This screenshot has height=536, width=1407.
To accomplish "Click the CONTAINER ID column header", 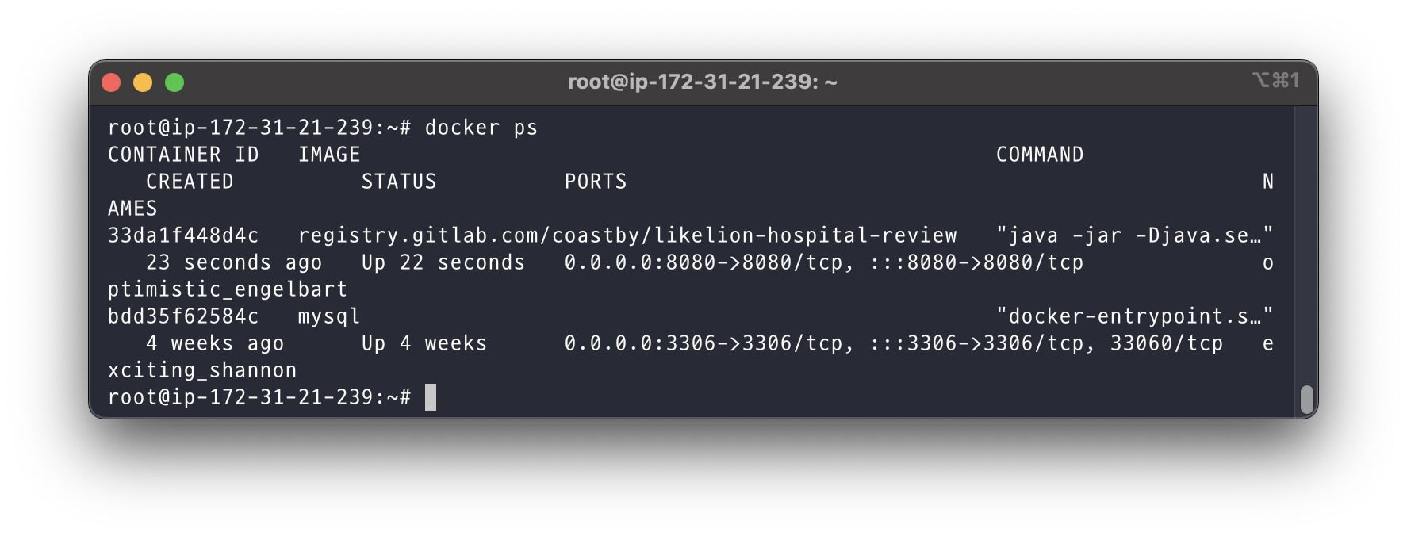I will (x=183, y=155).
